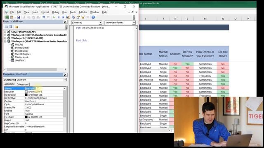
Task: Click the Properties Window toolbar icon
Action: pyautogui.click(x=78, y=17)
